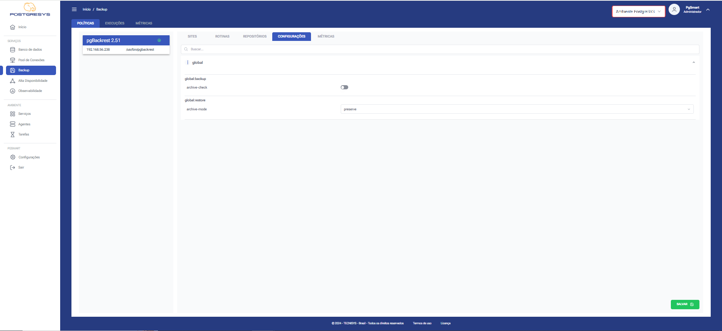This screenshot has height=331, width=722.
Task: Open the Repositórios tab
Action: tap(255, 36)
